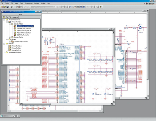Open the Accessories menu

pos(29,3)
